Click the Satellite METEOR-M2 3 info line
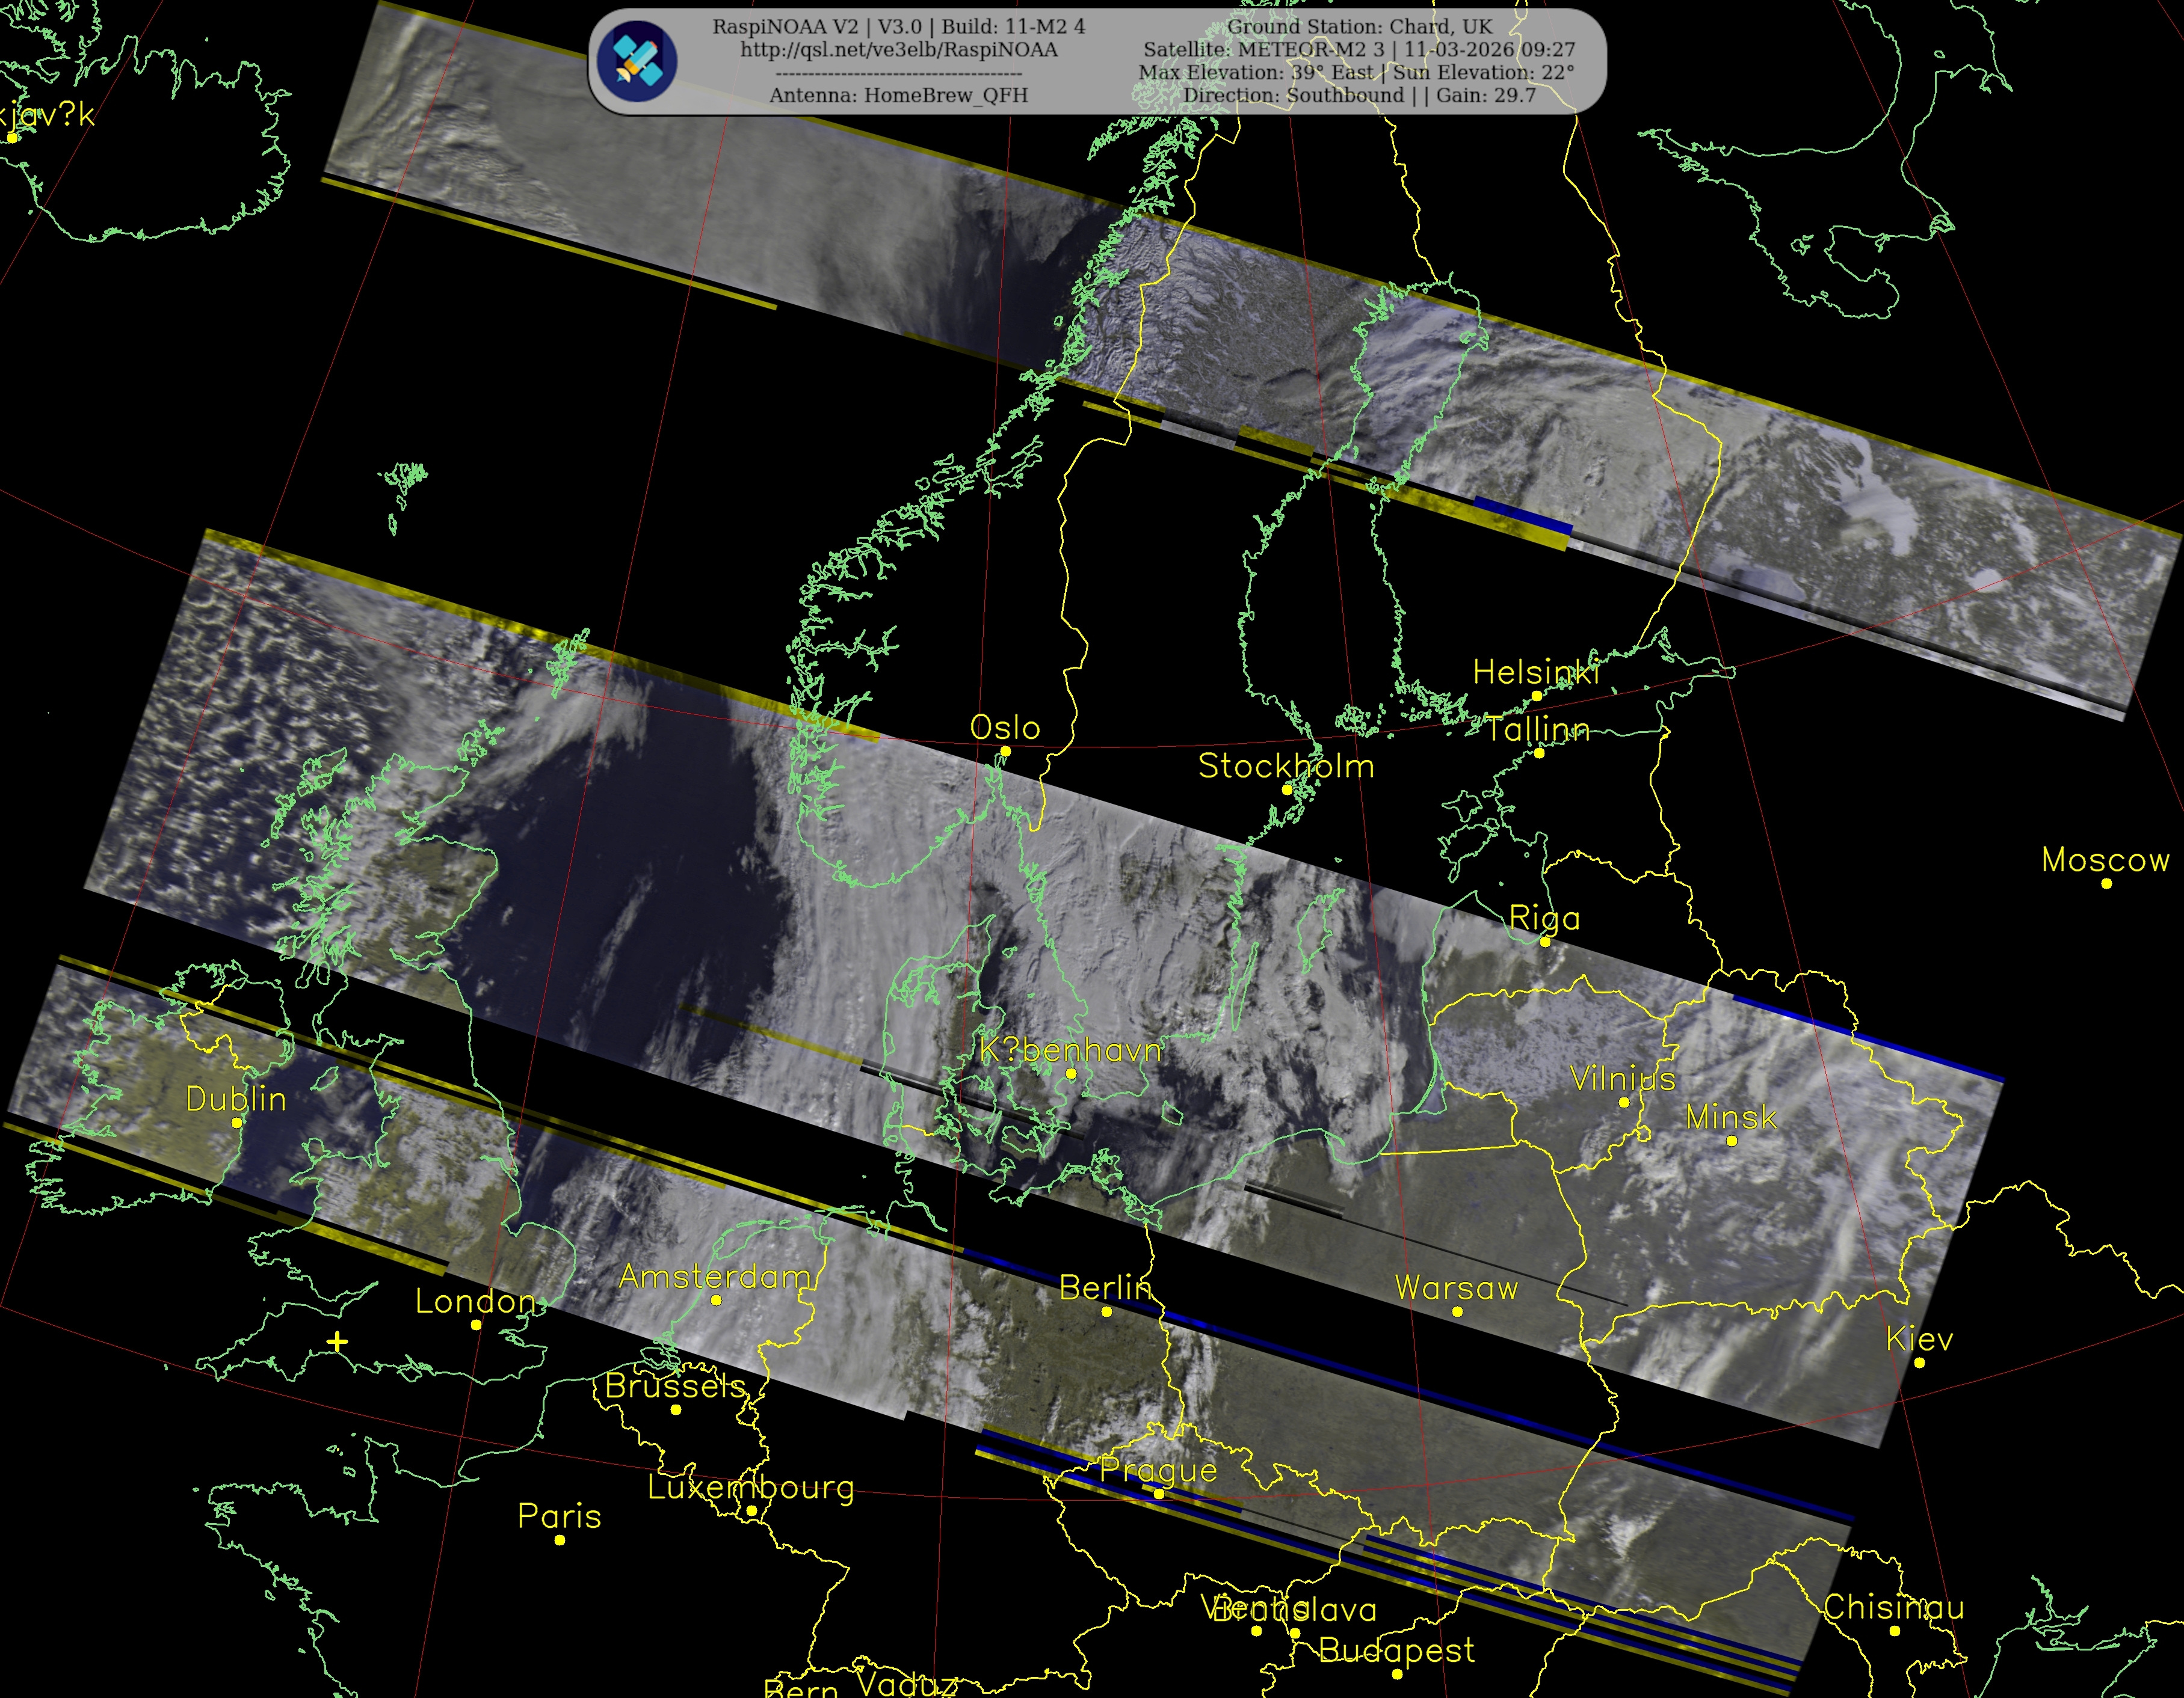The image size is (2184, 1698). [1359, 50]
